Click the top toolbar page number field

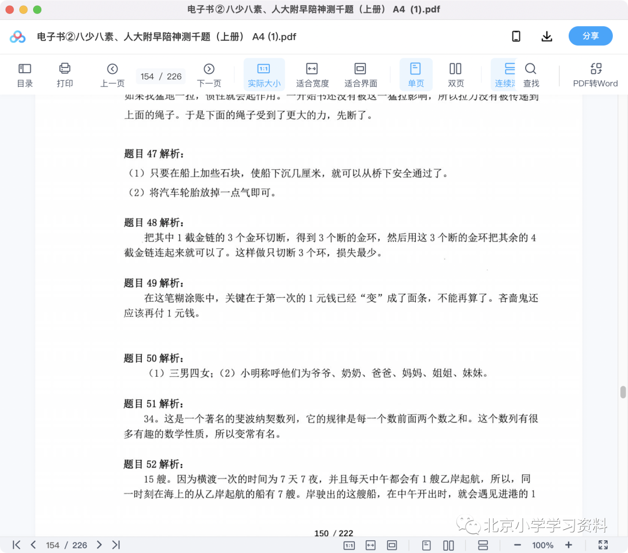coord(161,77)
